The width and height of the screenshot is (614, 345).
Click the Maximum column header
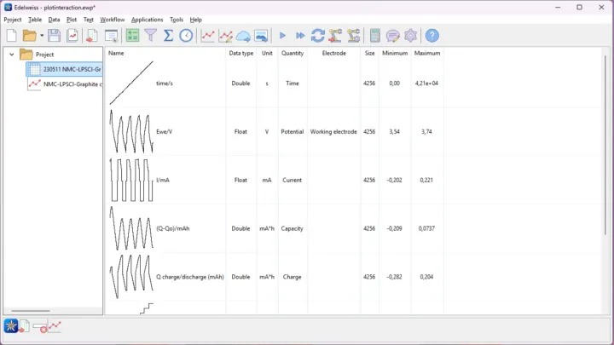tap(427, 53)
